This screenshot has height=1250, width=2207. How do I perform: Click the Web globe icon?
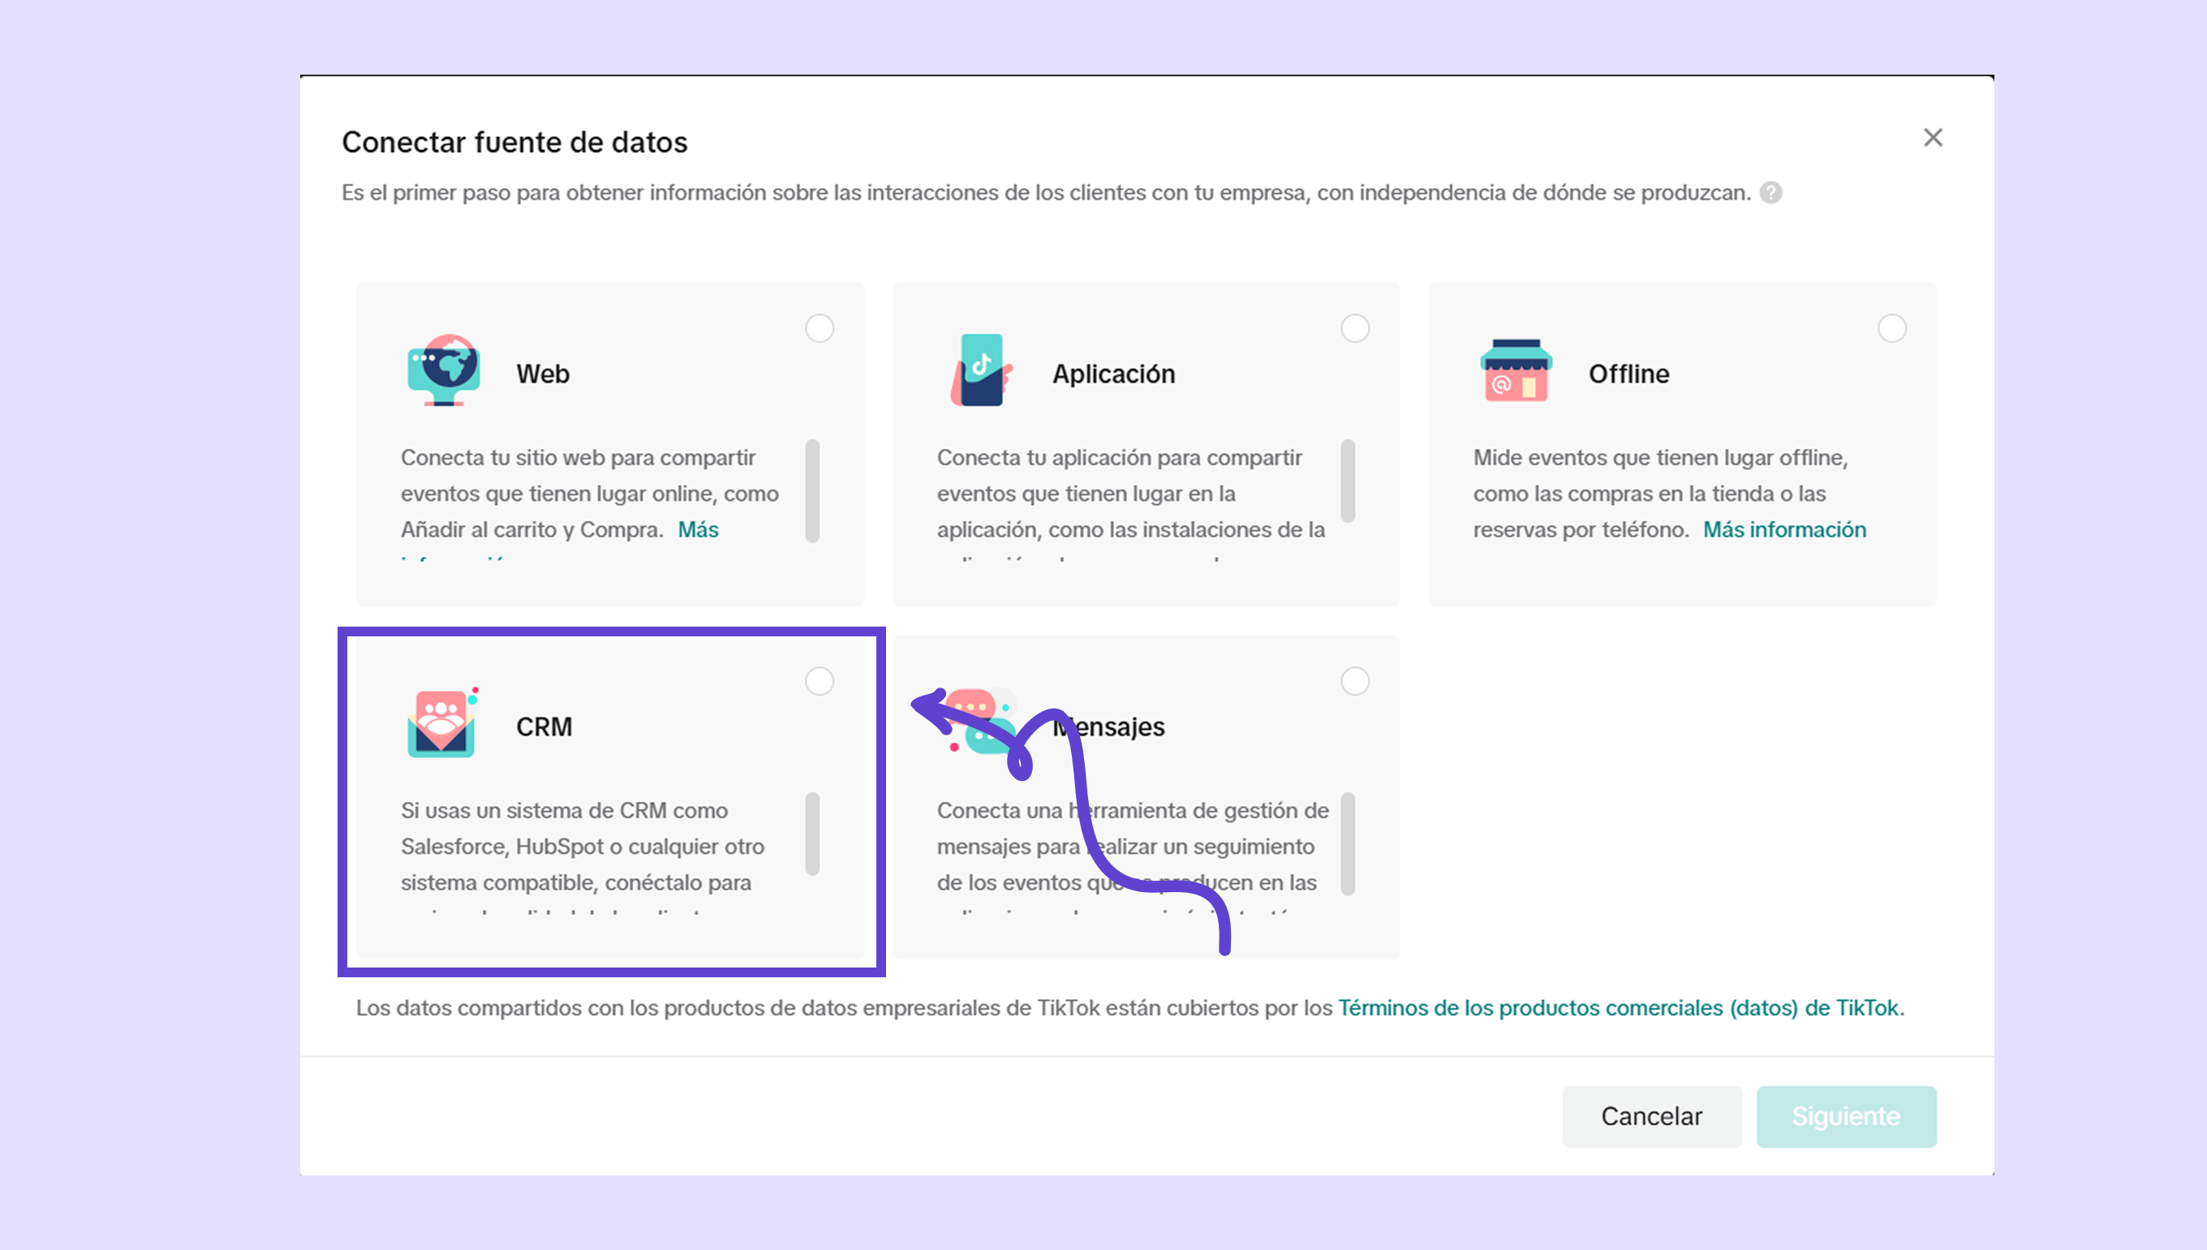(443, 370)
